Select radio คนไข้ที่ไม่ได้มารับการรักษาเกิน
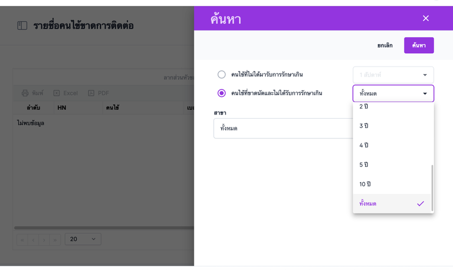Screen dimensions: 453x270 (x=222, y=75)
